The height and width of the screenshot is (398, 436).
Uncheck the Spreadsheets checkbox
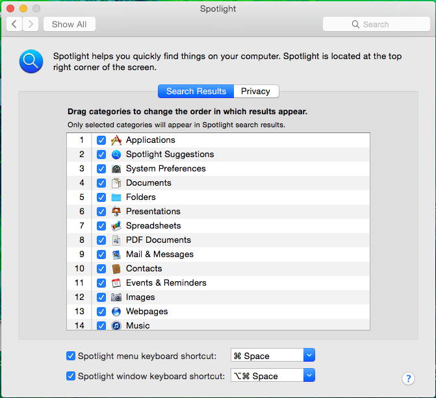(101, 226)
